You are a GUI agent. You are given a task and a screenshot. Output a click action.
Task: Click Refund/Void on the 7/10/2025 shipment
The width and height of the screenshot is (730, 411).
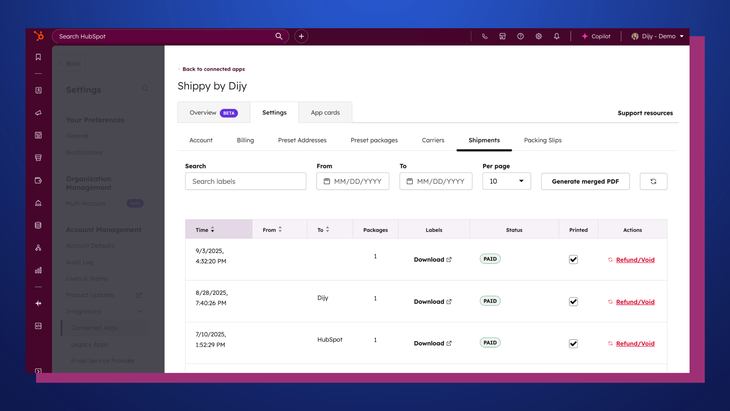coord(635,343)
